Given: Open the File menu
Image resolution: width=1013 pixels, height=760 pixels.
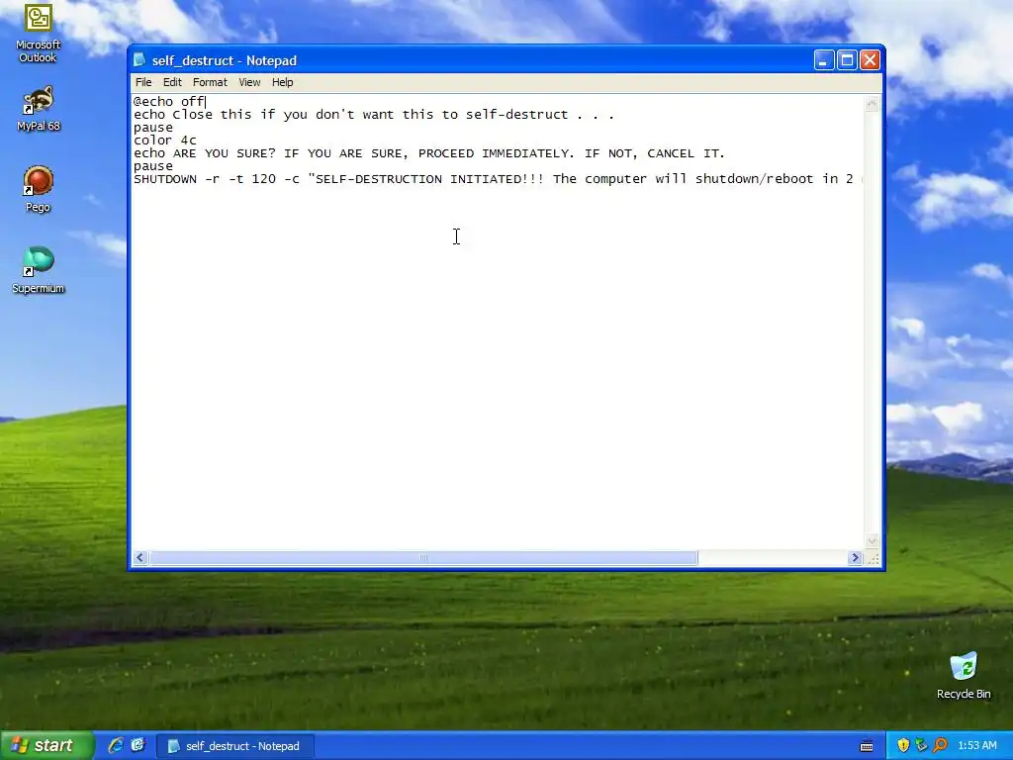Looking at the screenshot, I should coord(143,82).
